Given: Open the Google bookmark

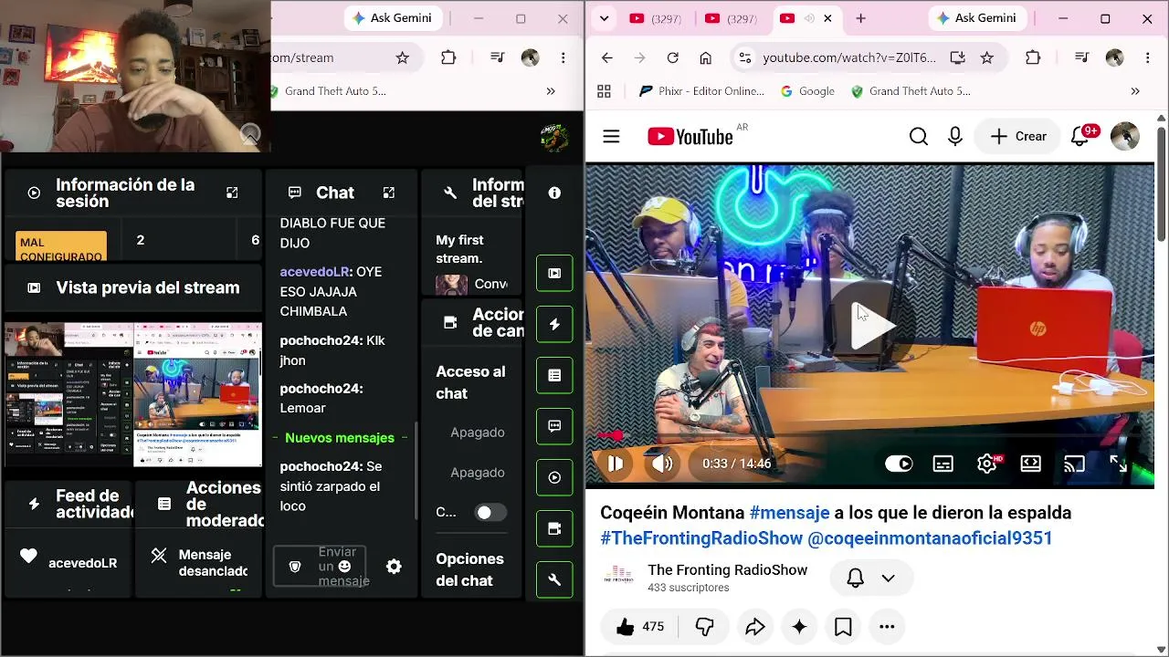Looking at the screenshot, I should click(807, 91).
